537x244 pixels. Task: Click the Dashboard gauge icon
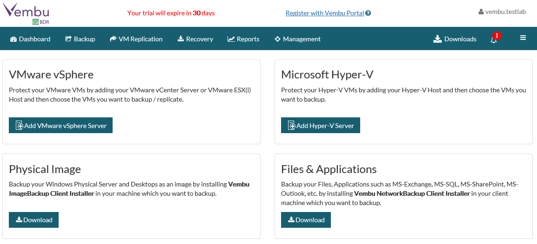[13, 39]
